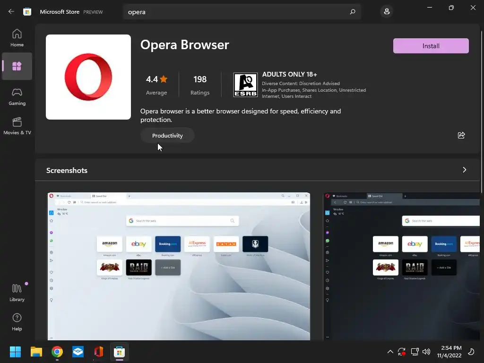Image resolution: width=484 pixels, height=363 pixels.
Task: Open the Windows Start menu
Action: [x=15, y=352]
